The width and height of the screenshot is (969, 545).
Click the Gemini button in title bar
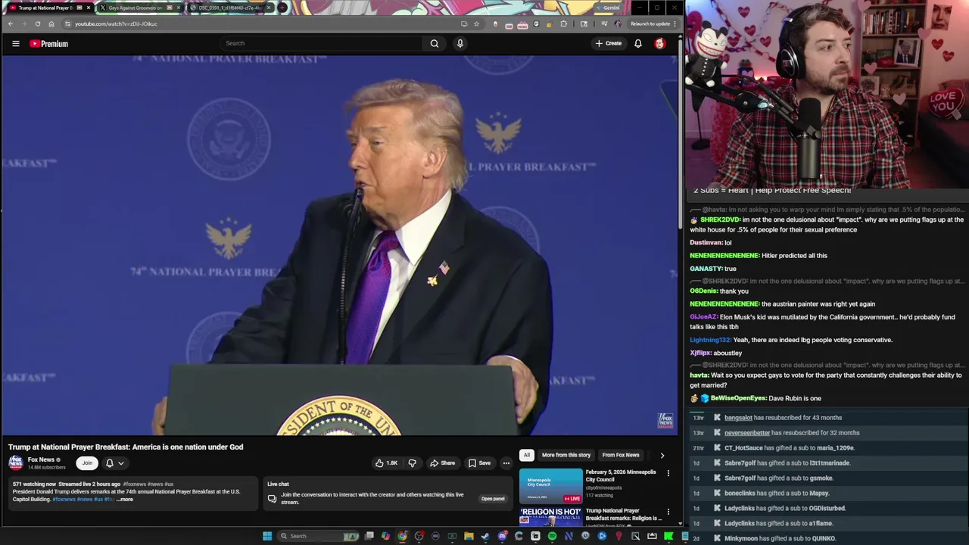tap(607, 8)
